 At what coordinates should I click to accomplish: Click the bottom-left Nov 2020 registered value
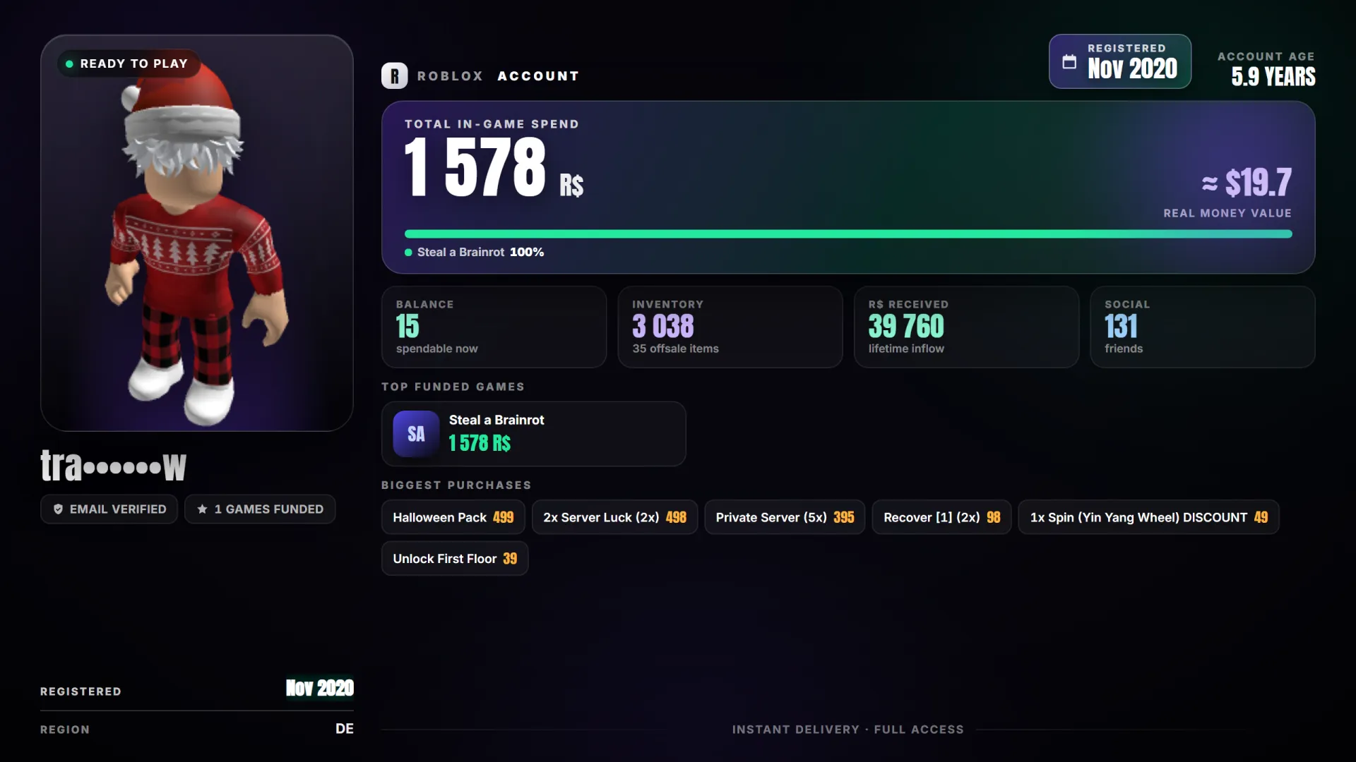click(x=319, y=688)
